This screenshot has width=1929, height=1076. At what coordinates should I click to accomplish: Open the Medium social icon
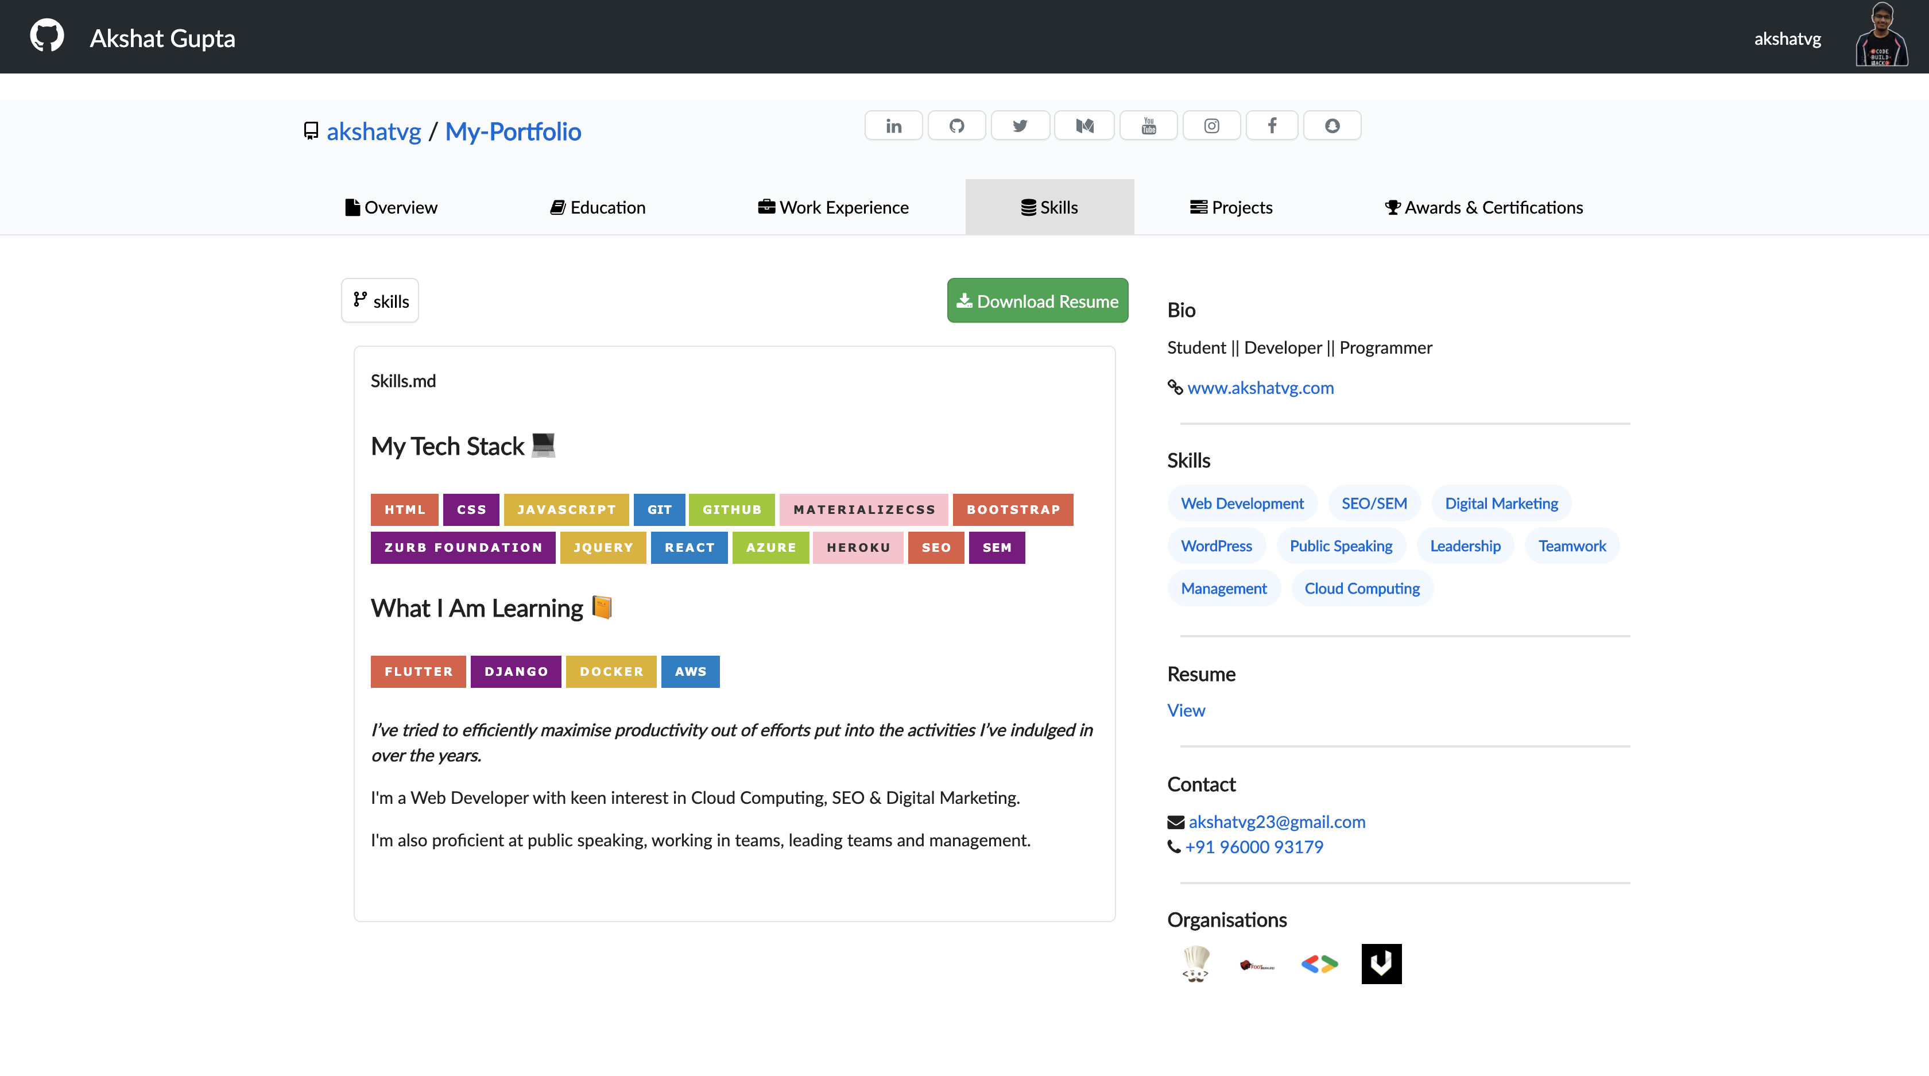[x=1084, y=126]
